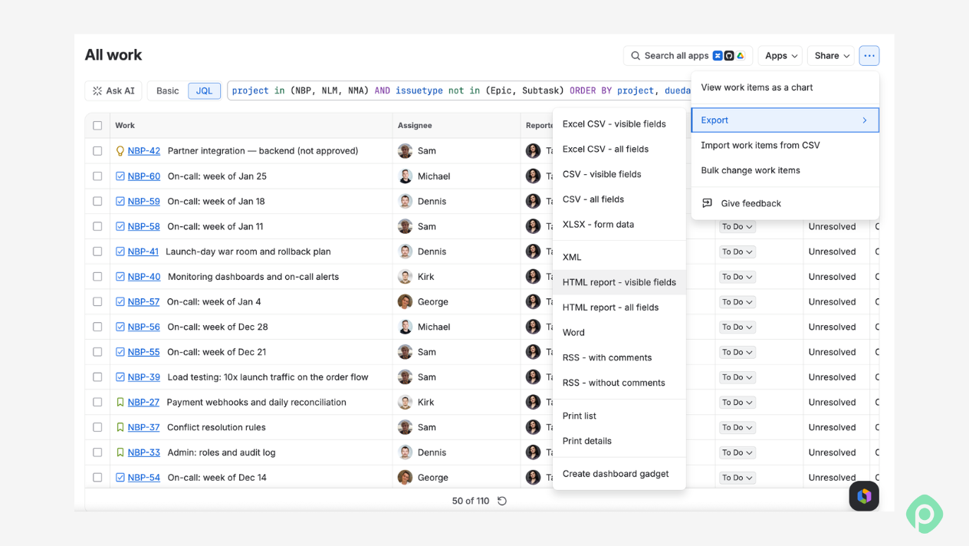Screen dimensions: 969x546
Task: Choose Import work items from CSV
Action: [x=785, y=145]
